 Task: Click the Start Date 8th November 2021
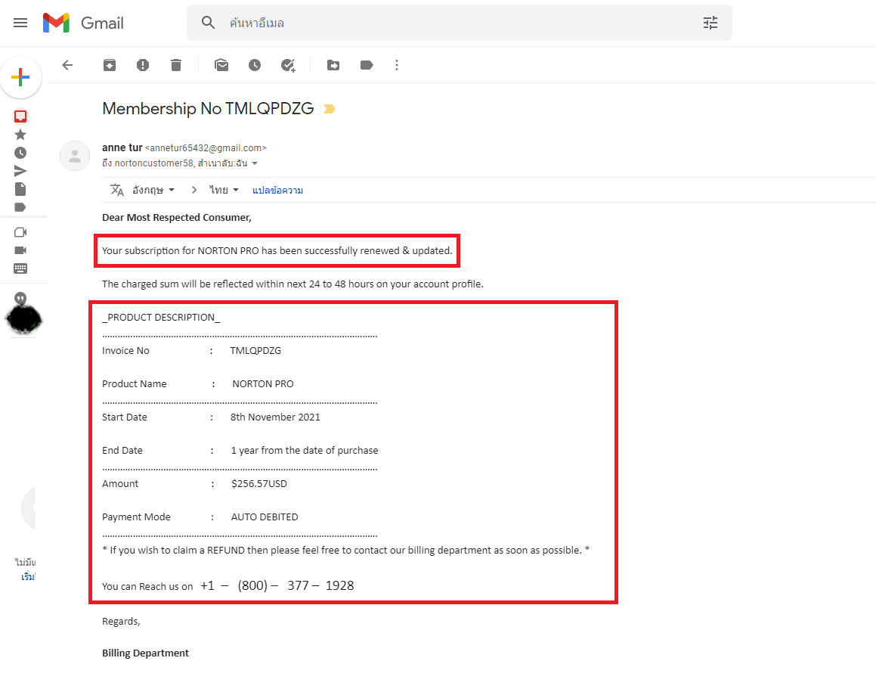275,417
